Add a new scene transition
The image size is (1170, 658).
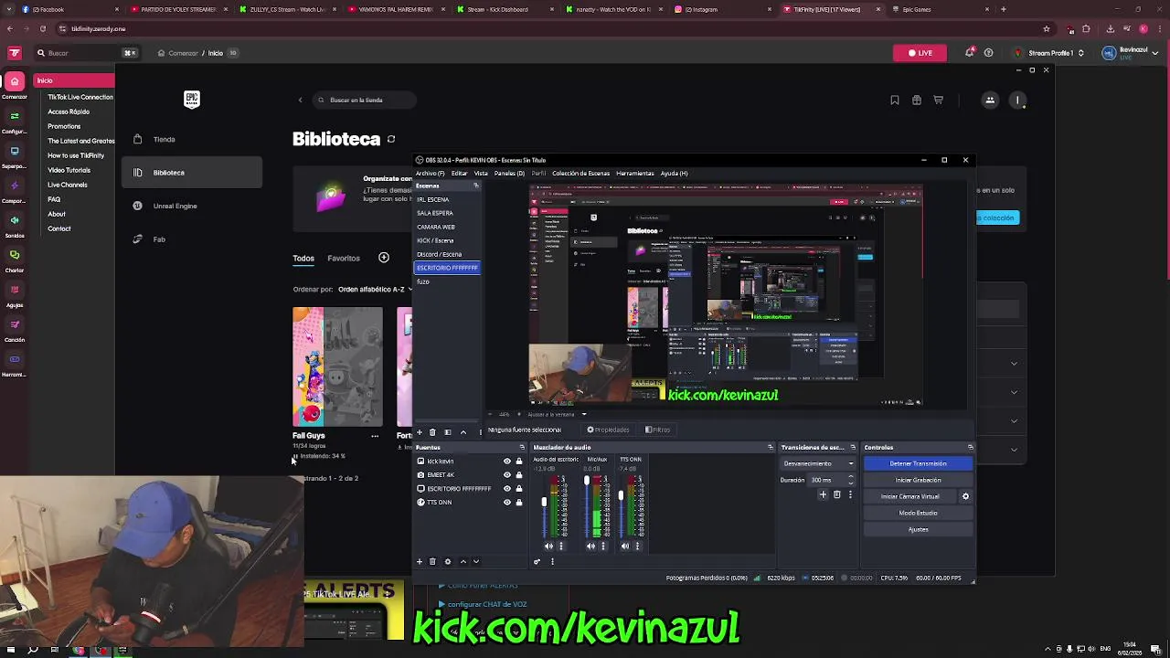[823, 494]
